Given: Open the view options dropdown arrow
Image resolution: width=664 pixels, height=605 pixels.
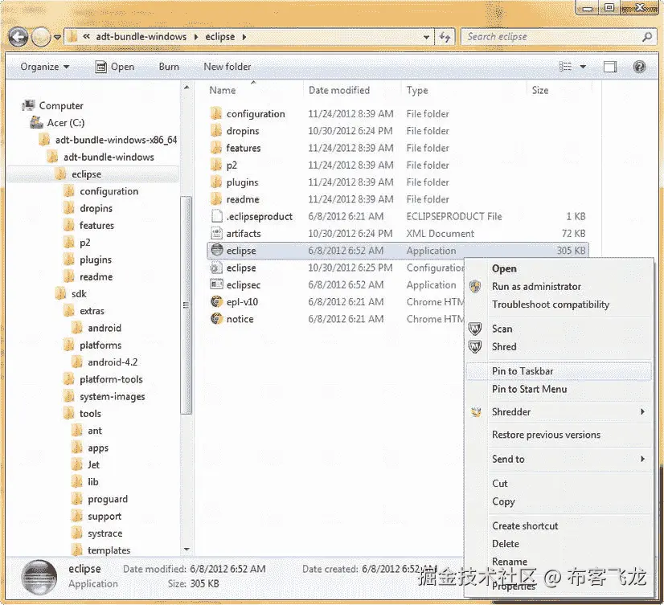Looking at the screenshot, I should point(583,67).
